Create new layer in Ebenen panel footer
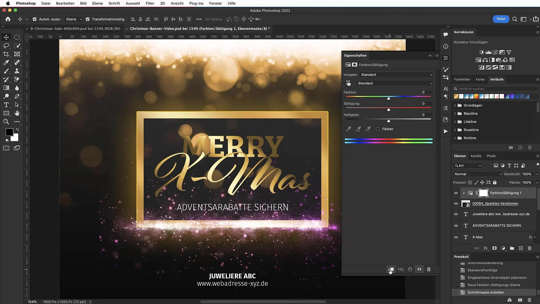The image size is (540, 304). [x=521, y=248]
